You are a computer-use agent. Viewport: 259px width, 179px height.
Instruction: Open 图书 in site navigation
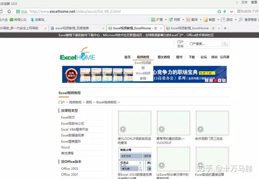pos(179,57)
